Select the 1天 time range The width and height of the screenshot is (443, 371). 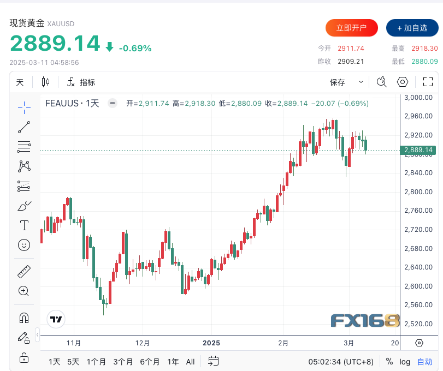pos(54,362)
